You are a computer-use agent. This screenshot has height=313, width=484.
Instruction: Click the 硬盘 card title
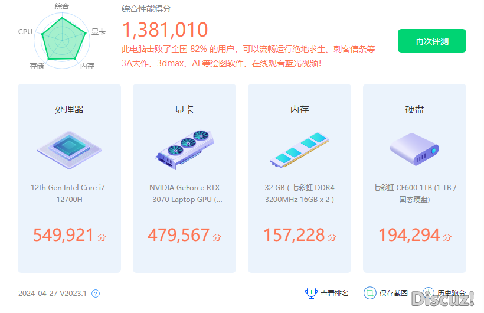(x=414, y=109)
